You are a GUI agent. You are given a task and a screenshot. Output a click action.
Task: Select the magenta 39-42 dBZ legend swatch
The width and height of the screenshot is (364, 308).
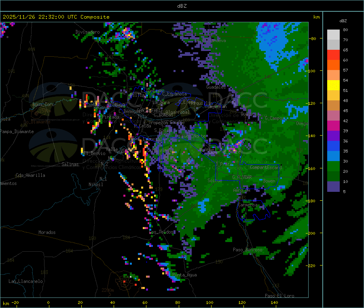(333, 125)
